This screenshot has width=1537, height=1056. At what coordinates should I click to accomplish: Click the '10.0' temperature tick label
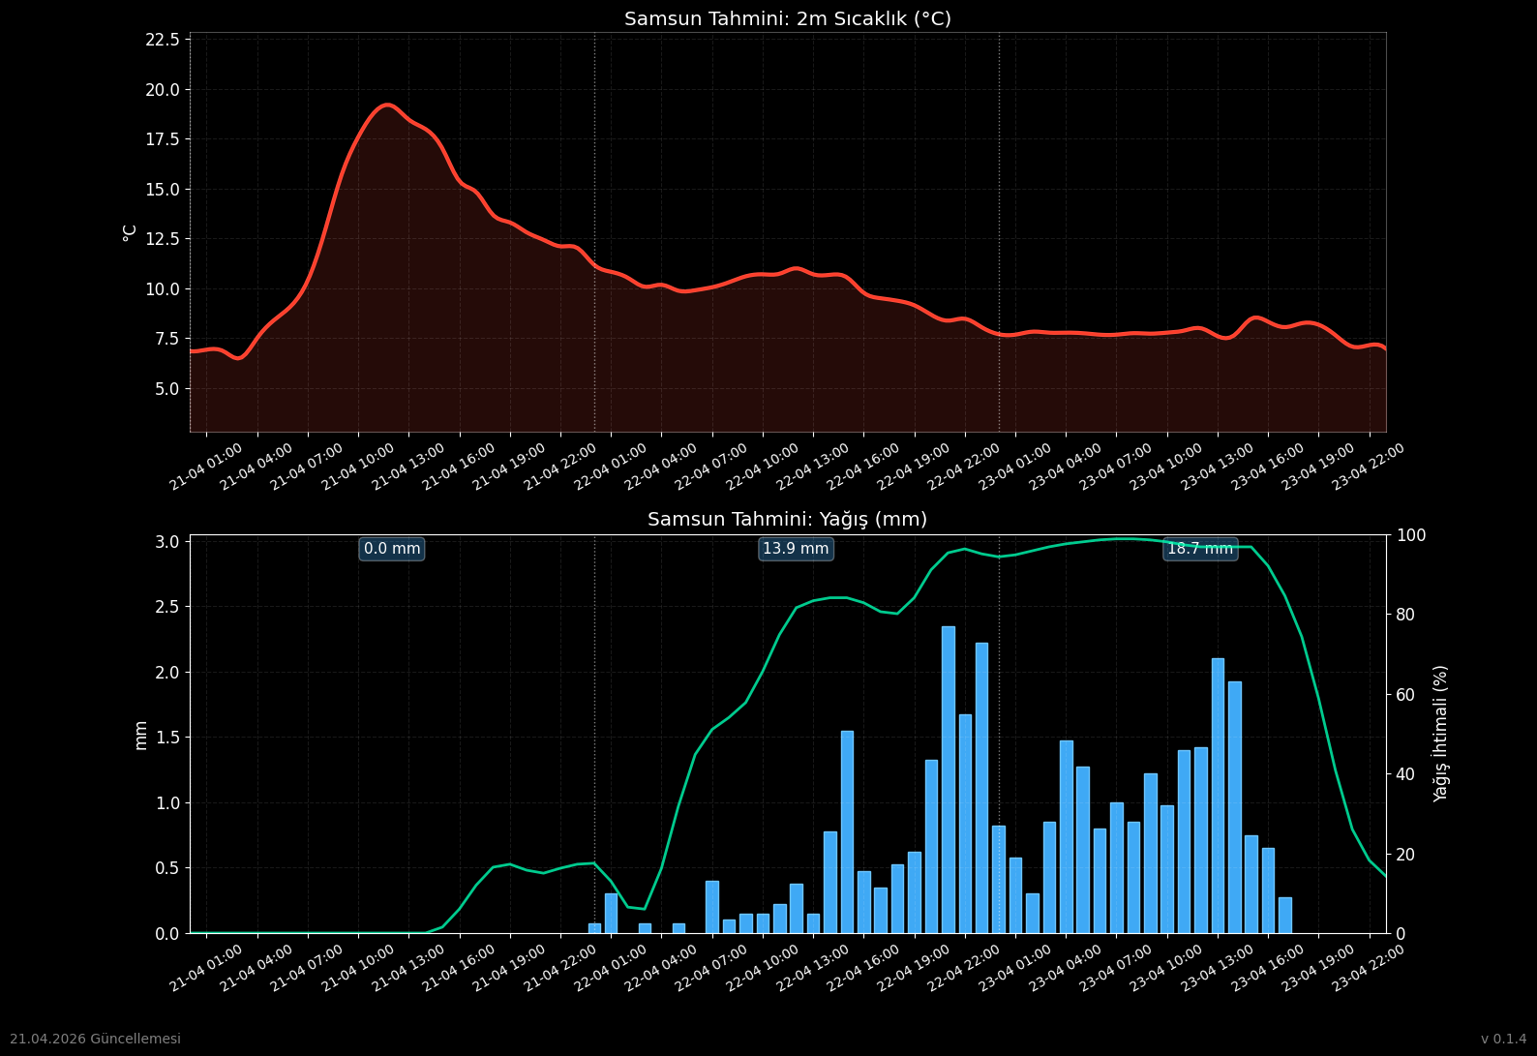tap(162, 289)
